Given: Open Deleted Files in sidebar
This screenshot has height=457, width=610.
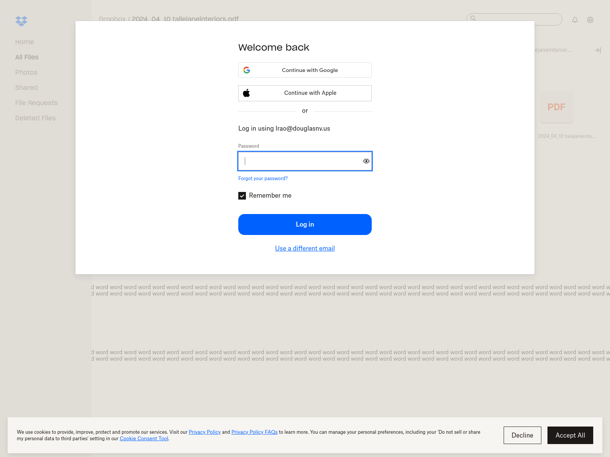Looking at the screenshot, I should click(35, 118).
